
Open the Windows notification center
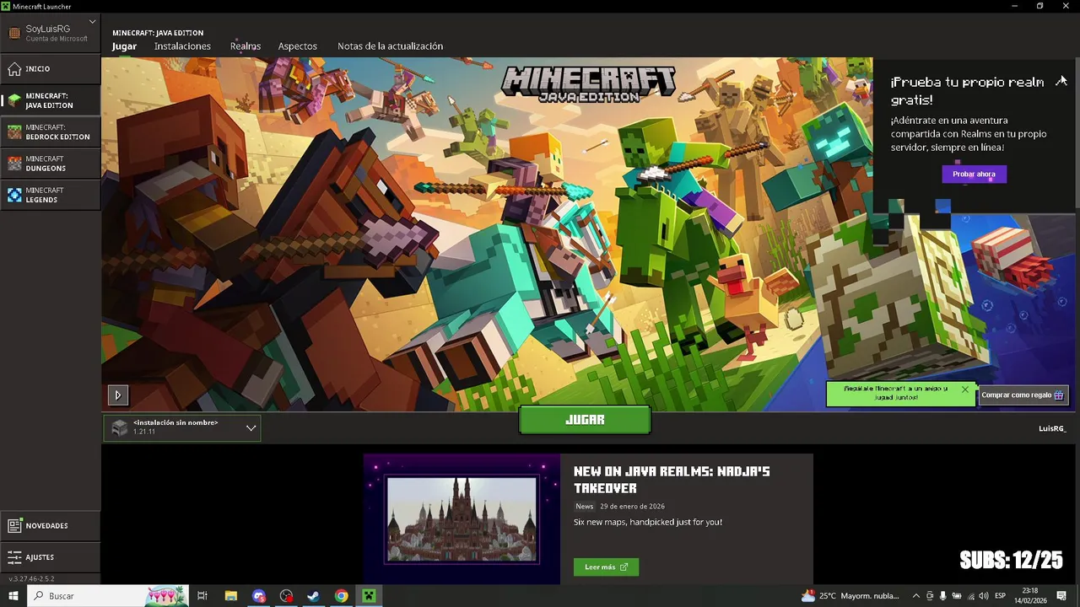pos(1061,596)
